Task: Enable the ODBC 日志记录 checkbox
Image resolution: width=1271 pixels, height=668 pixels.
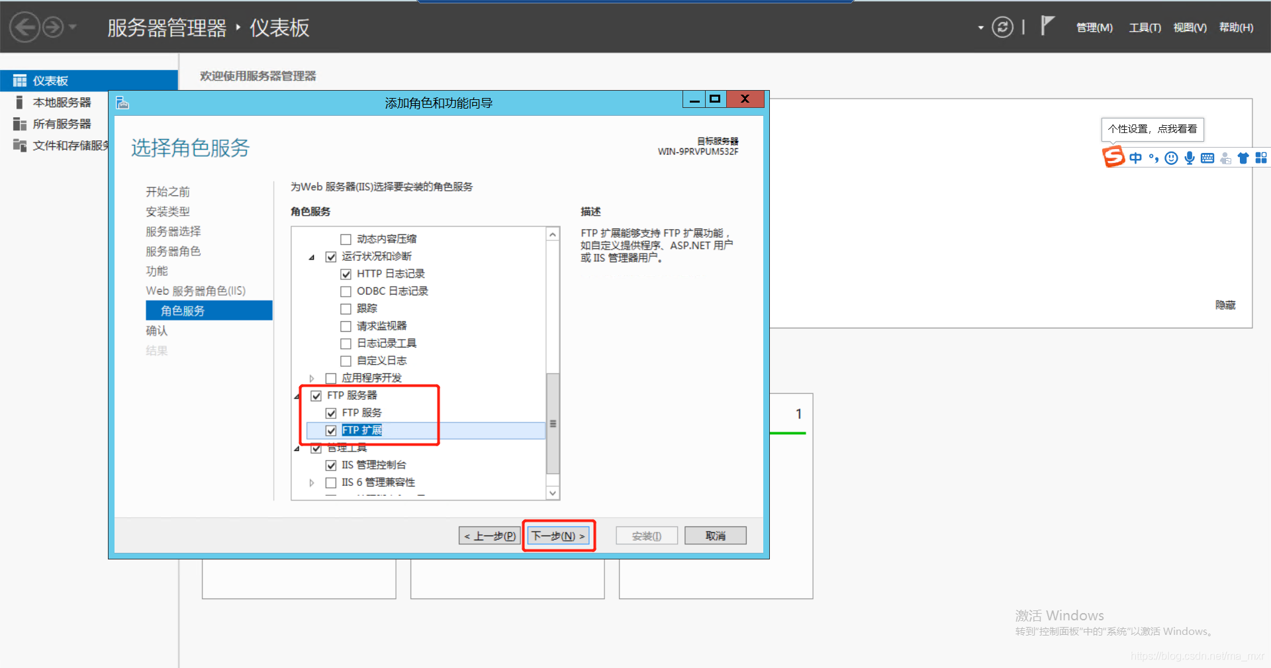Action: coord(345,291)
